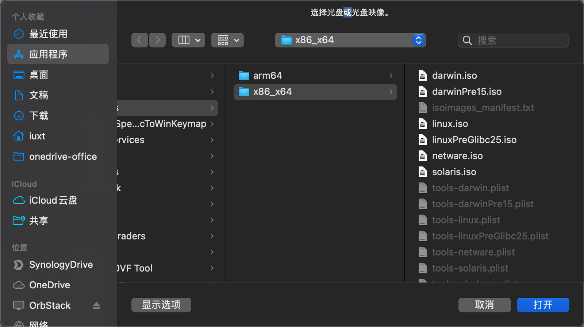Open Documents (文稿) in sidebar
Screen dimensions: 584x327
[x=58, y=95]
